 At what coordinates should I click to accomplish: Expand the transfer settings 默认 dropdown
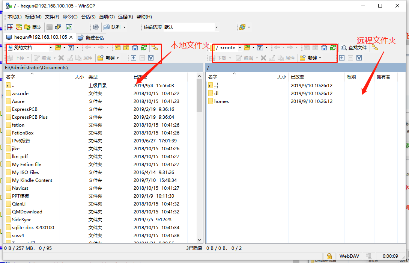click(x=217, y=27)
